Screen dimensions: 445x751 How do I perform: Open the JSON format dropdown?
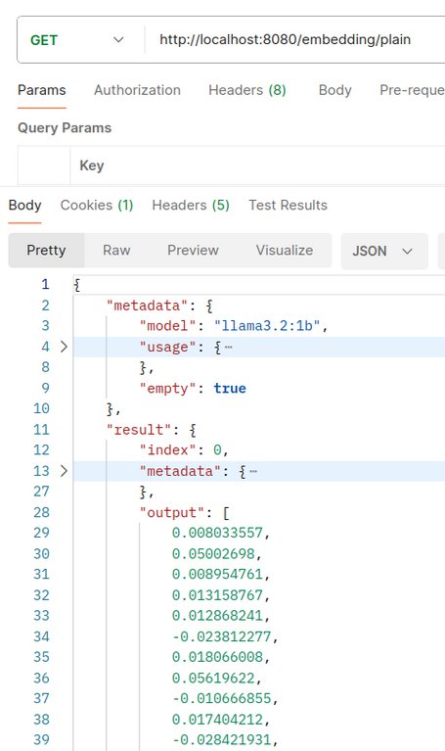coord(384,251)
